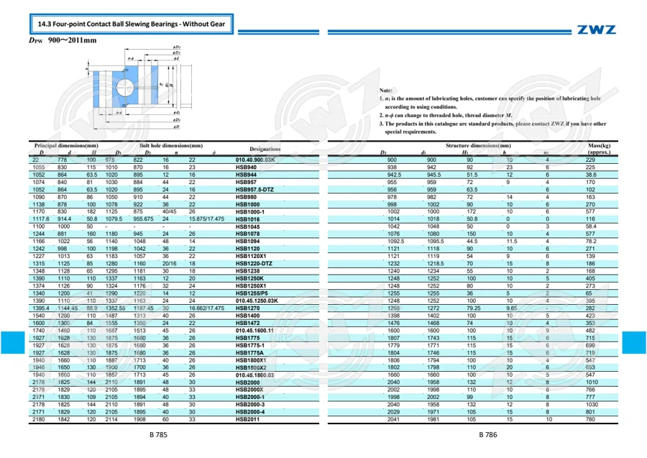Viewport: 647px width, 458px height.
Task: Select designation 'HSB1400'
Action: click(247, 316)
